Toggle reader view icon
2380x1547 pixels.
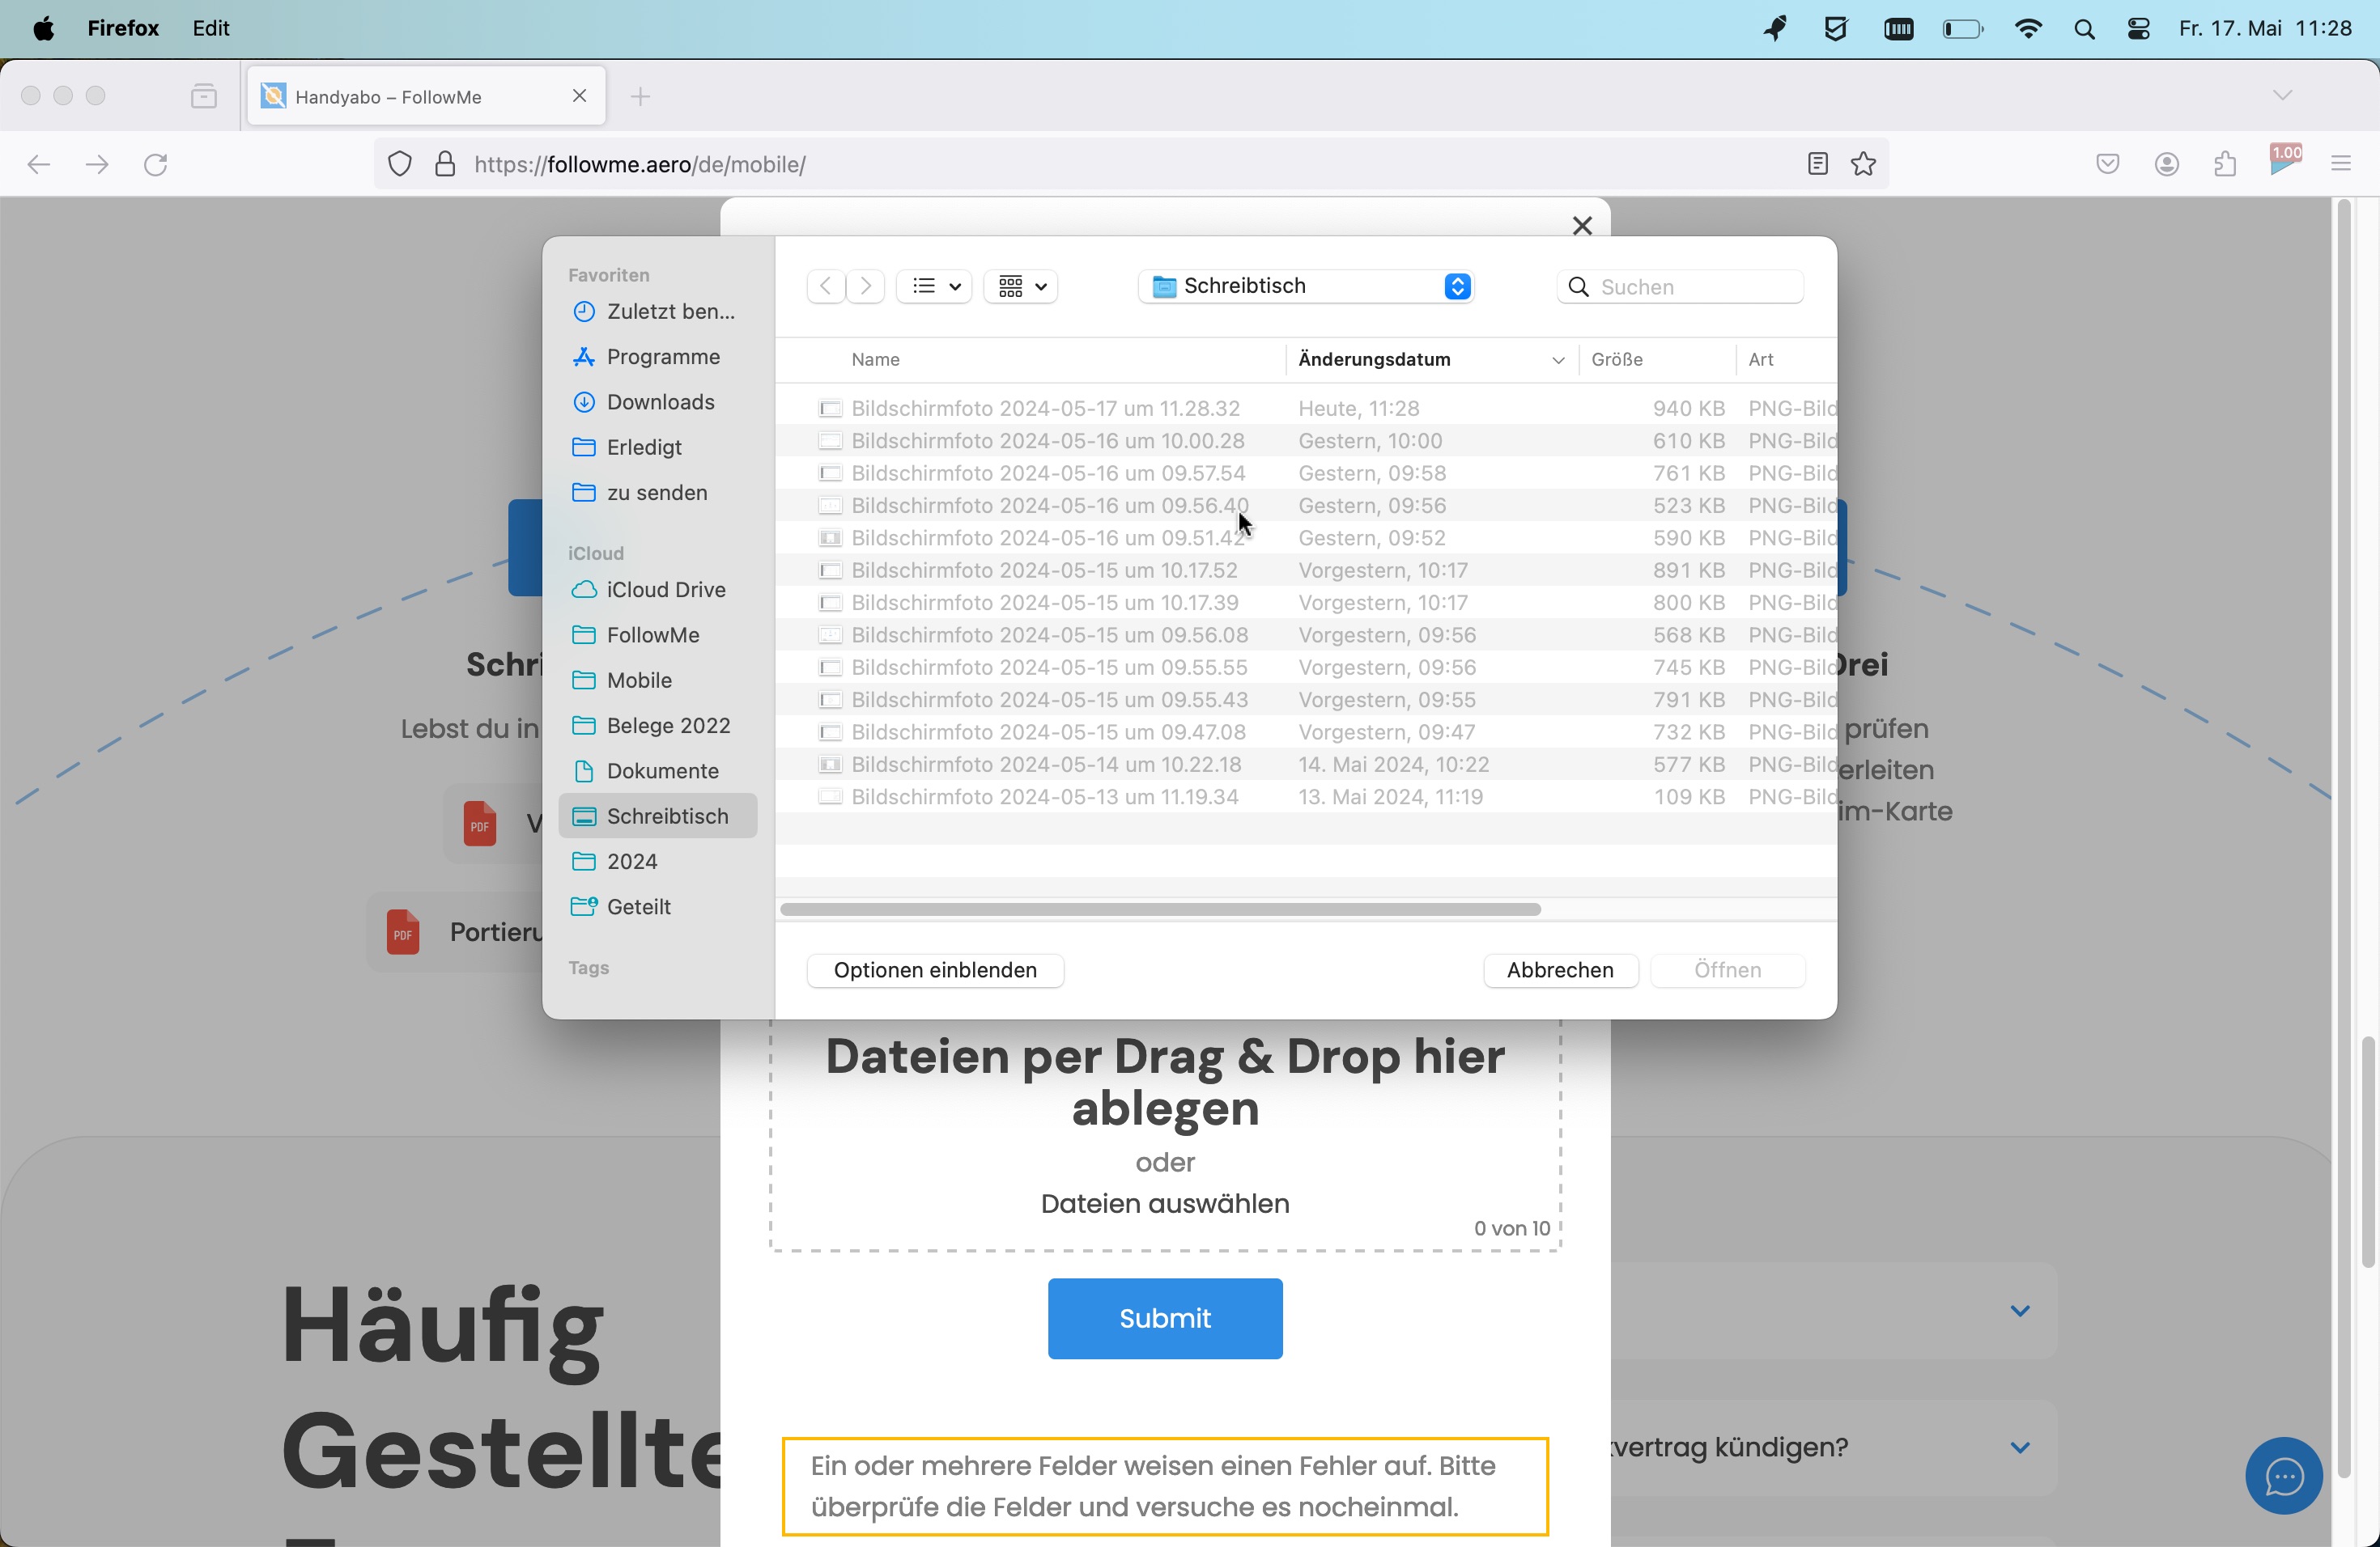coord(1818,164)
